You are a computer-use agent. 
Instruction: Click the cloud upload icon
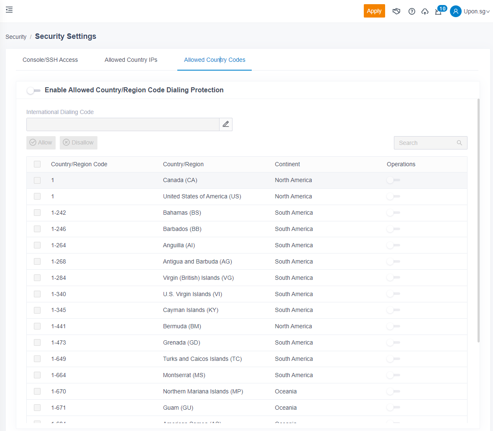[425, 11]
